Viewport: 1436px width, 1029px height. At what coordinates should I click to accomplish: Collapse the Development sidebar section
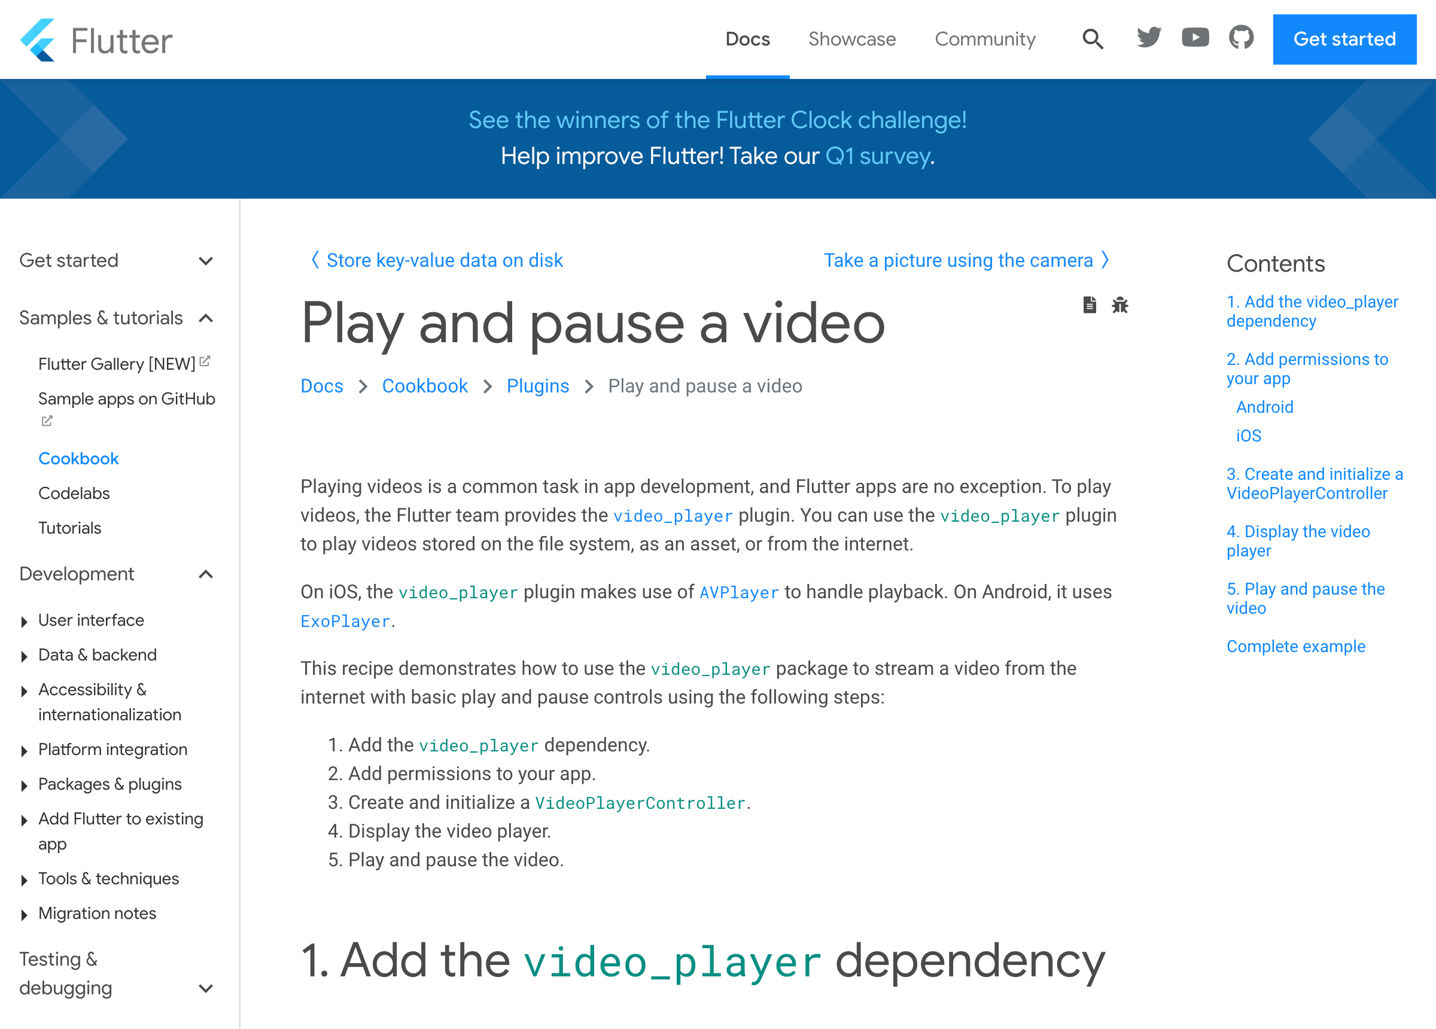click(x=205, y=574)
